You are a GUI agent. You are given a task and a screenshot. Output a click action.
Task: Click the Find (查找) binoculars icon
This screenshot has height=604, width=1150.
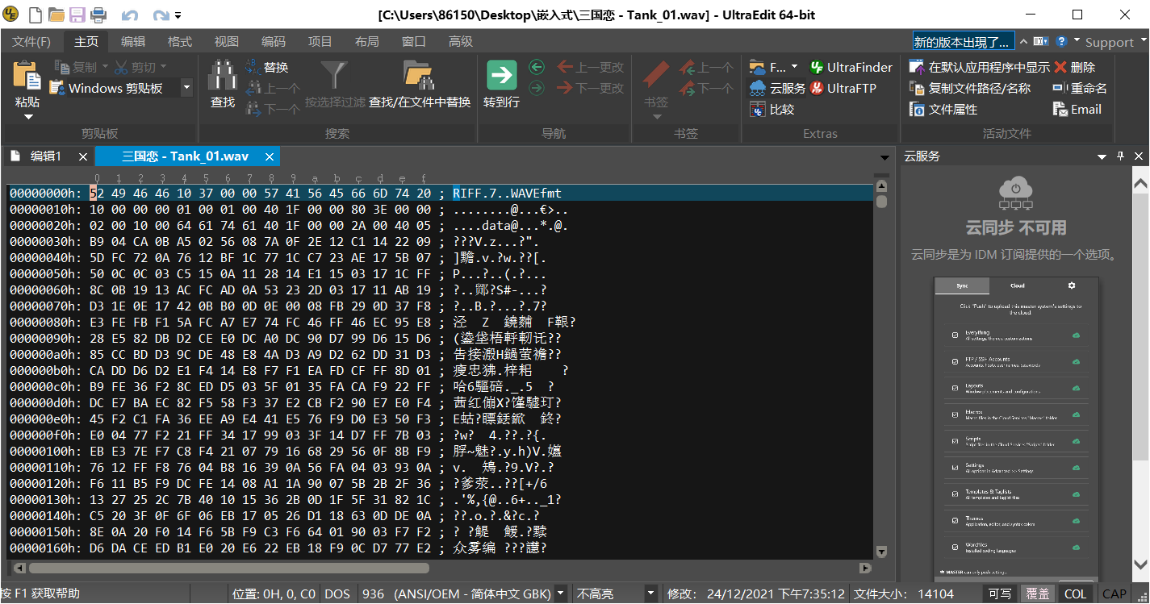(x=222, y=75)
